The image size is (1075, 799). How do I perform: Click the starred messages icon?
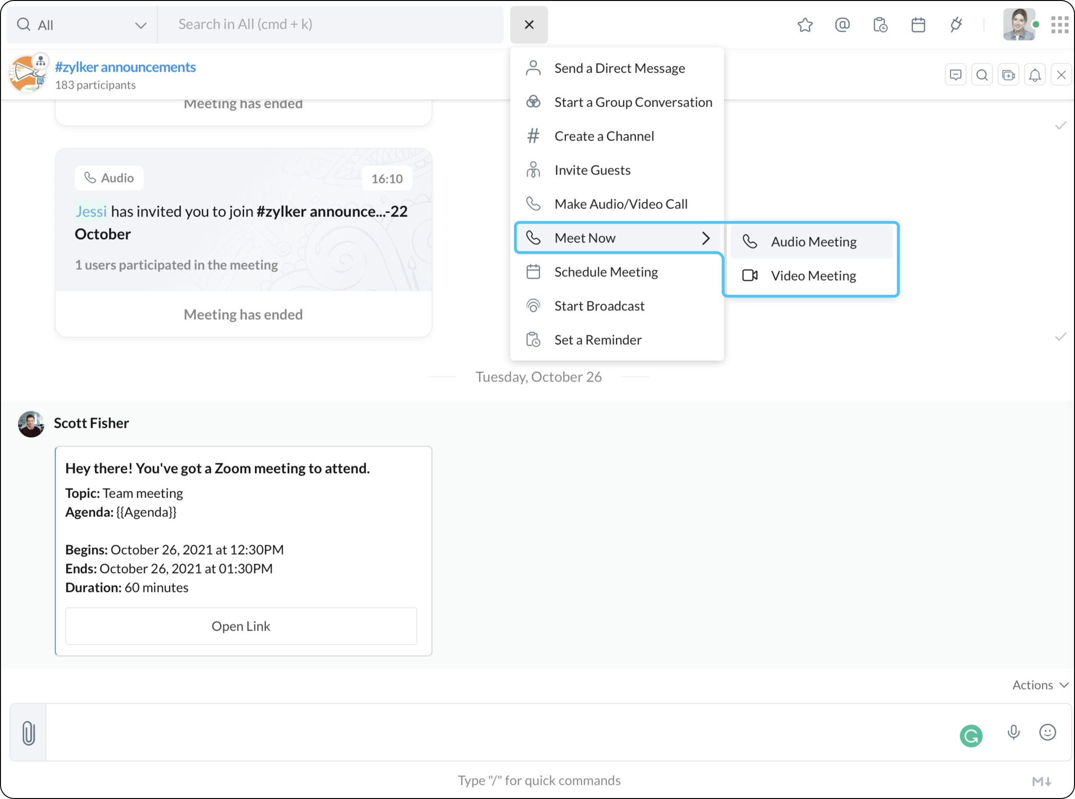pyautogui.click(x=805, y=25)
